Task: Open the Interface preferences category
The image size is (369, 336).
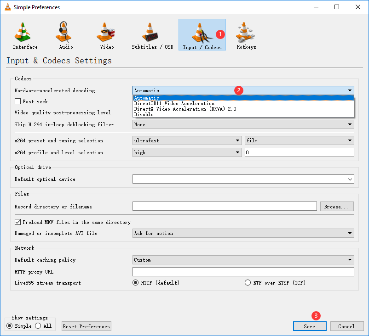Action: [25, 35]
